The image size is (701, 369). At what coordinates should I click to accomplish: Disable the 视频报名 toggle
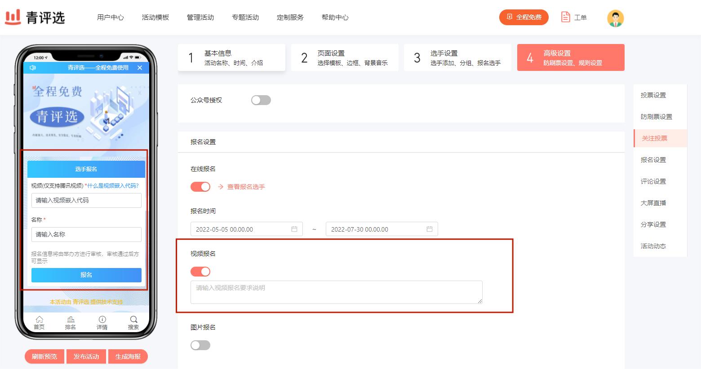(x=200, y=271)
